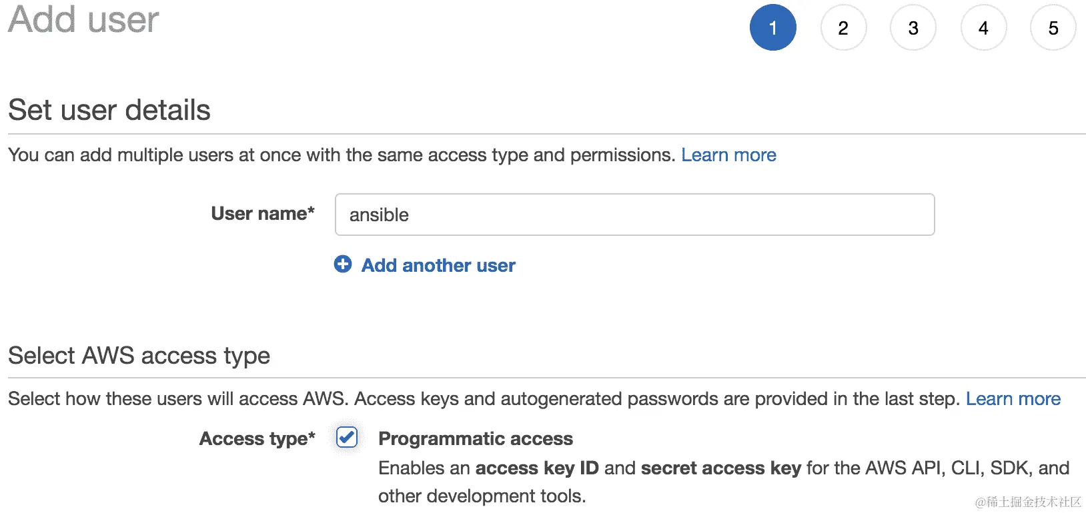1086x513 pixels.
Task: Open step 4 of Add user wizard
Action: click(x=983, y=28)
